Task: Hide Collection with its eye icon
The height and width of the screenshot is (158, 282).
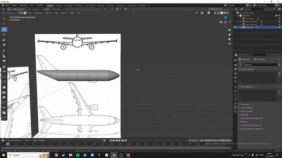Action: 279,16
